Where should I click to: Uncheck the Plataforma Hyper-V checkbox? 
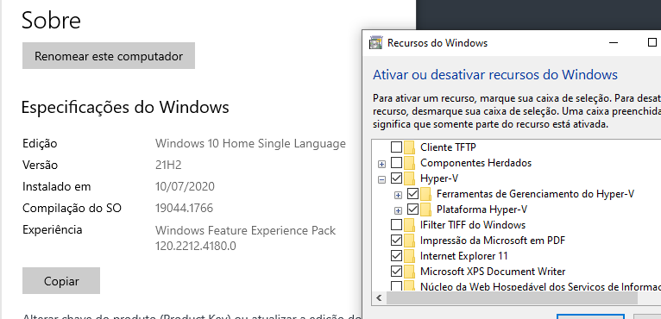click(x=413, y=210)
